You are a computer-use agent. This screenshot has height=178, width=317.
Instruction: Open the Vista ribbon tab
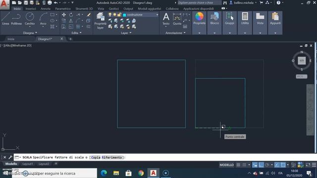101,9
